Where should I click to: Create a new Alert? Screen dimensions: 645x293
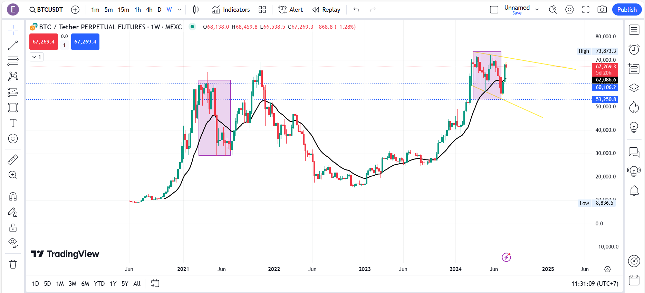291,10
